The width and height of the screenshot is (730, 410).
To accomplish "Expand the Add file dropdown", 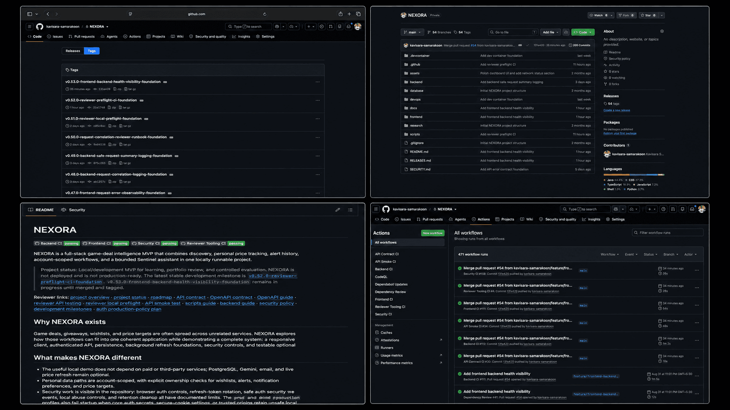I will tap(551, 32).
